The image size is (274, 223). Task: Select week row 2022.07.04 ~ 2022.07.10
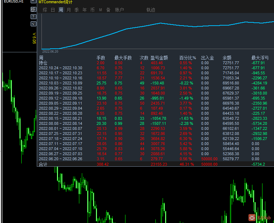pos(61,149)
